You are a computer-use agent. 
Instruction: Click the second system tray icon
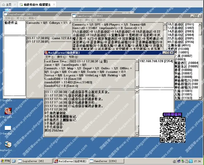click(179, 161)
